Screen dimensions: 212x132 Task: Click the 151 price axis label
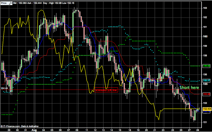coord(205,122)
